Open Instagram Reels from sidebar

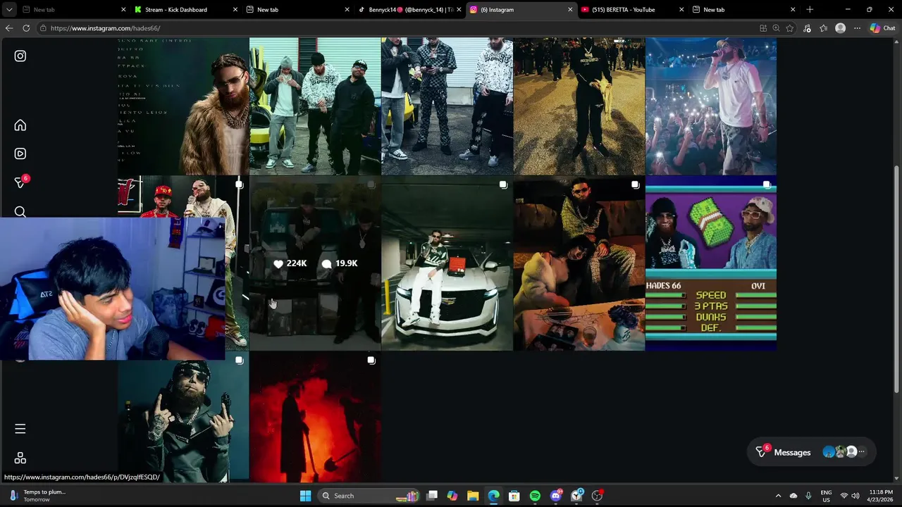[x=20, y=154]
